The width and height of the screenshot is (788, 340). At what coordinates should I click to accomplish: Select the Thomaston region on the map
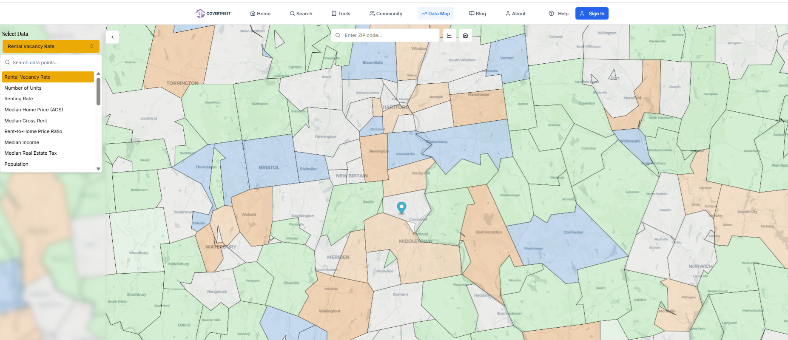click(x=206, y=167)
